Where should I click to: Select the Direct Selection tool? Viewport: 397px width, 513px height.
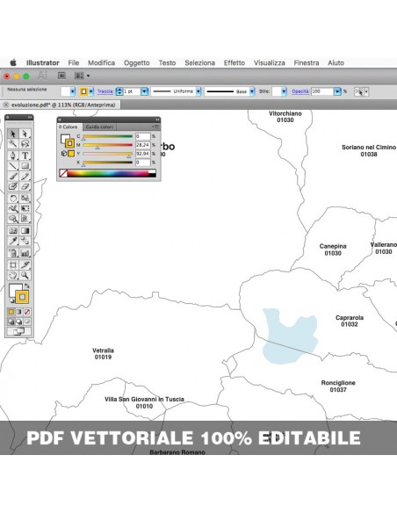pos(25,134)
